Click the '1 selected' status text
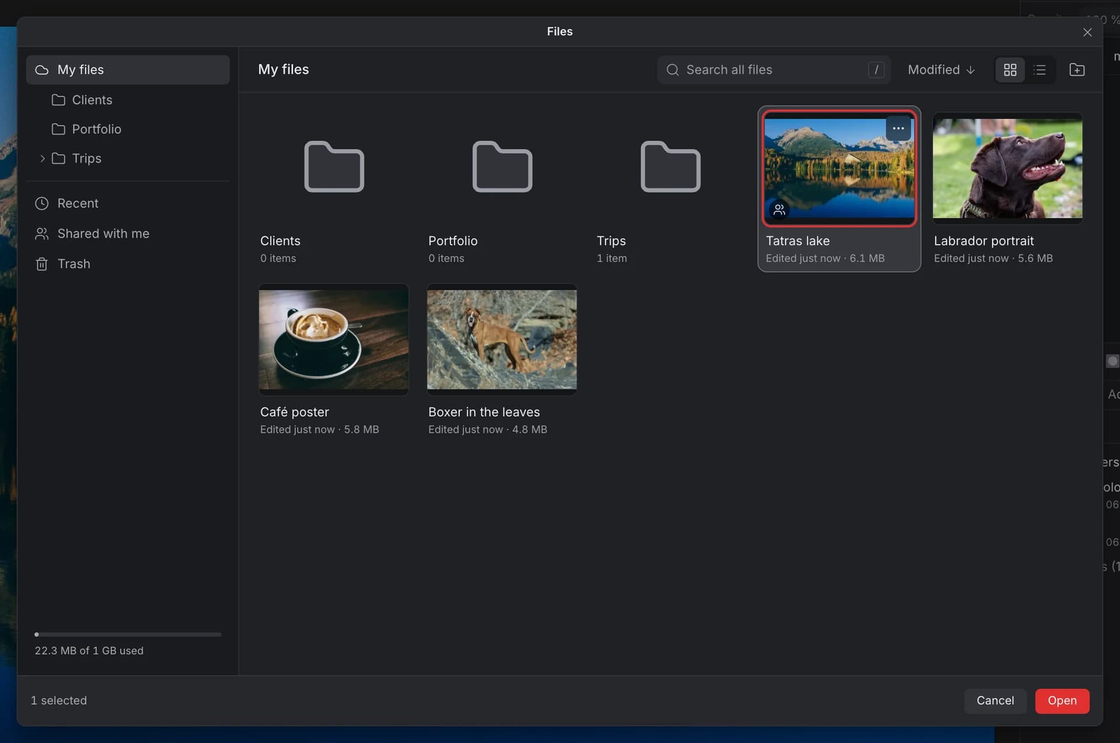1120x743 pixels. click(59, 701)
